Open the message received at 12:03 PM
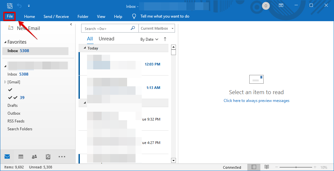The width and height of the screenshot is (334, 171). click(x=123, y=64)
